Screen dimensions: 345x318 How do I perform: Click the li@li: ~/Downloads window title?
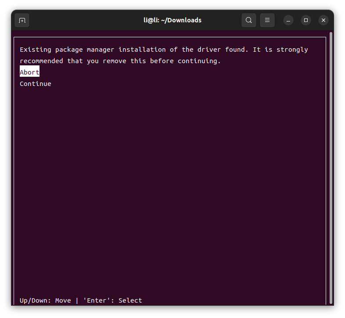[172, 20]
